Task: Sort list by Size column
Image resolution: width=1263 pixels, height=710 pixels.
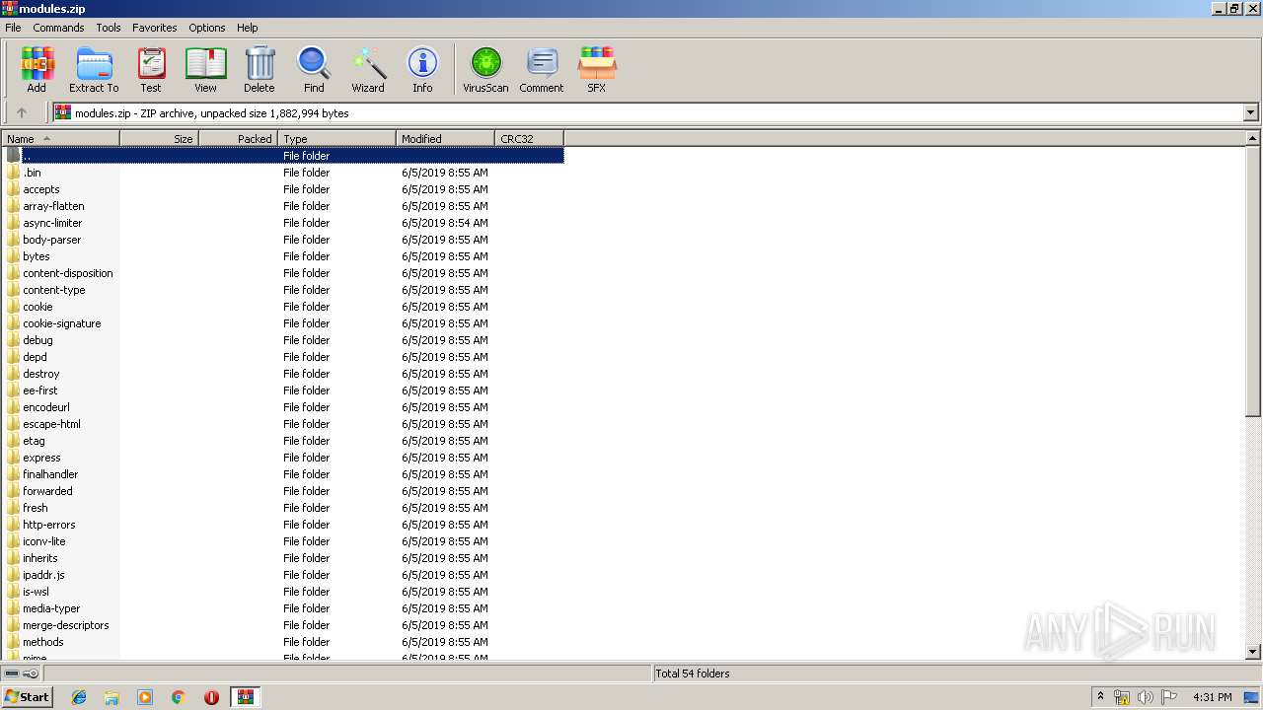Action: pos(160,139)
